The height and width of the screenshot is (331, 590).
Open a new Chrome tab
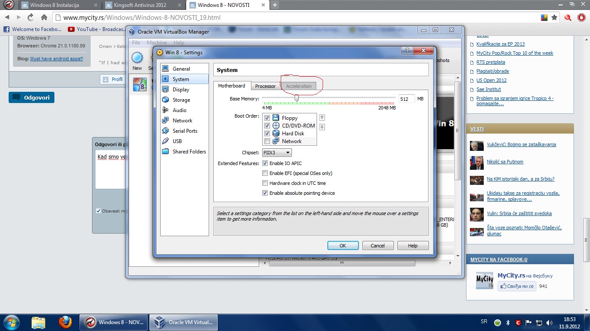pos(275,5)
